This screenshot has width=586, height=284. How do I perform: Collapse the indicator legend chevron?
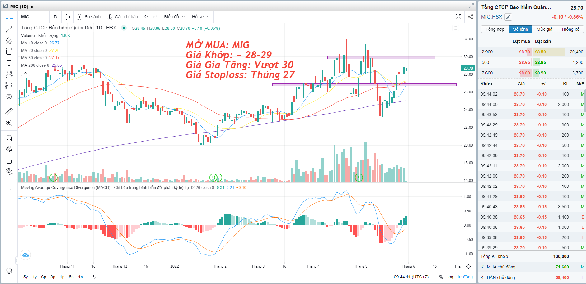tap(26, 73)
